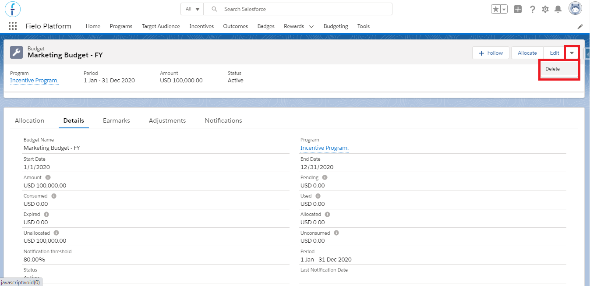The height and width of the screenshot is (286, 590).
Task: Open the user profile avatar
Action: [x=575, y=9]
